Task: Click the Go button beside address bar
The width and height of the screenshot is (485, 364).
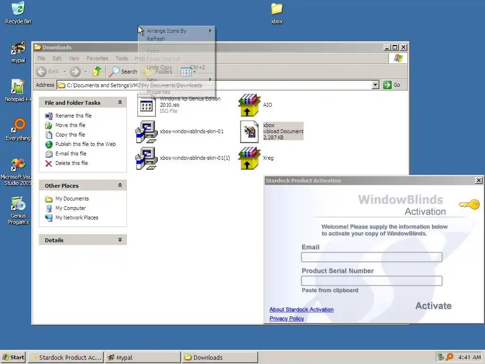Action: point(392,85)
